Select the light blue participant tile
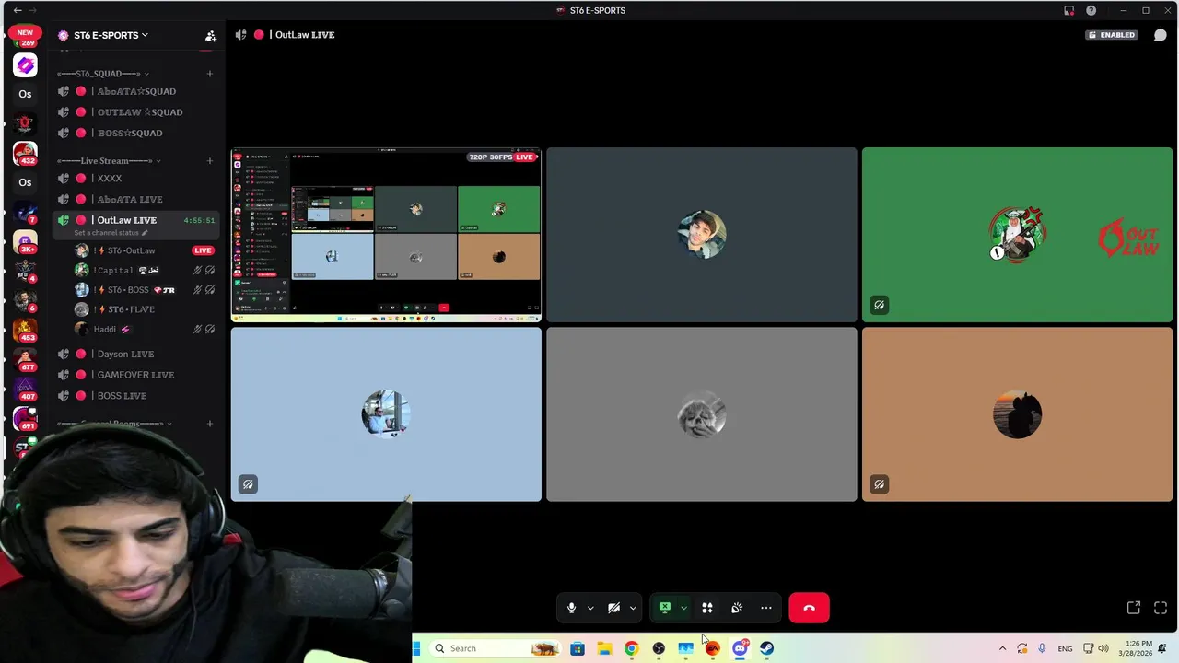The width and height of the screenshot is (1179, 663). click(386, 414)
